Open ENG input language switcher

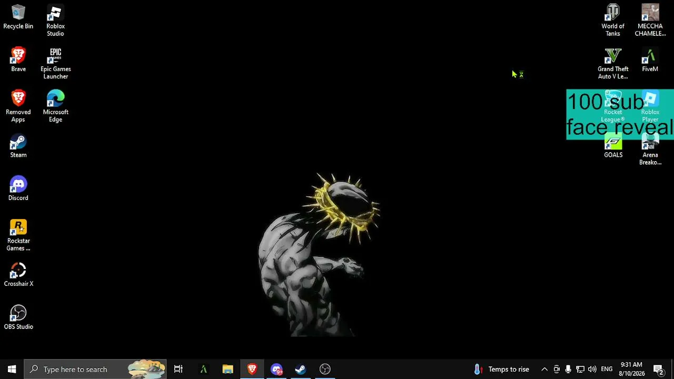(x=607, y=369)
